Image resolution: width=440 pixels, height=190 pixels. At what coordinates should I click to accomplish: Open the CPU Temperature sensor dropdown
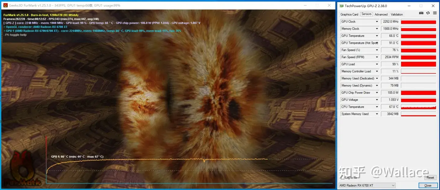pyautogui.click(x=377, y=107)
